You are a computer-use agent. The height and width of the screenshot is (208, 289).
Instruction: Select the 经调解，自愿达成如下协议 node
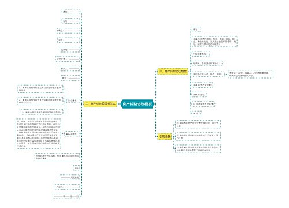point(207,64)
